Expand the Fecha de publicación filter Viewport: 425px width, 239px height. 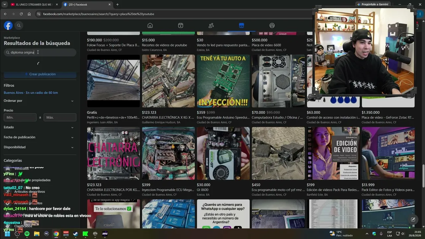click(40, 137)
